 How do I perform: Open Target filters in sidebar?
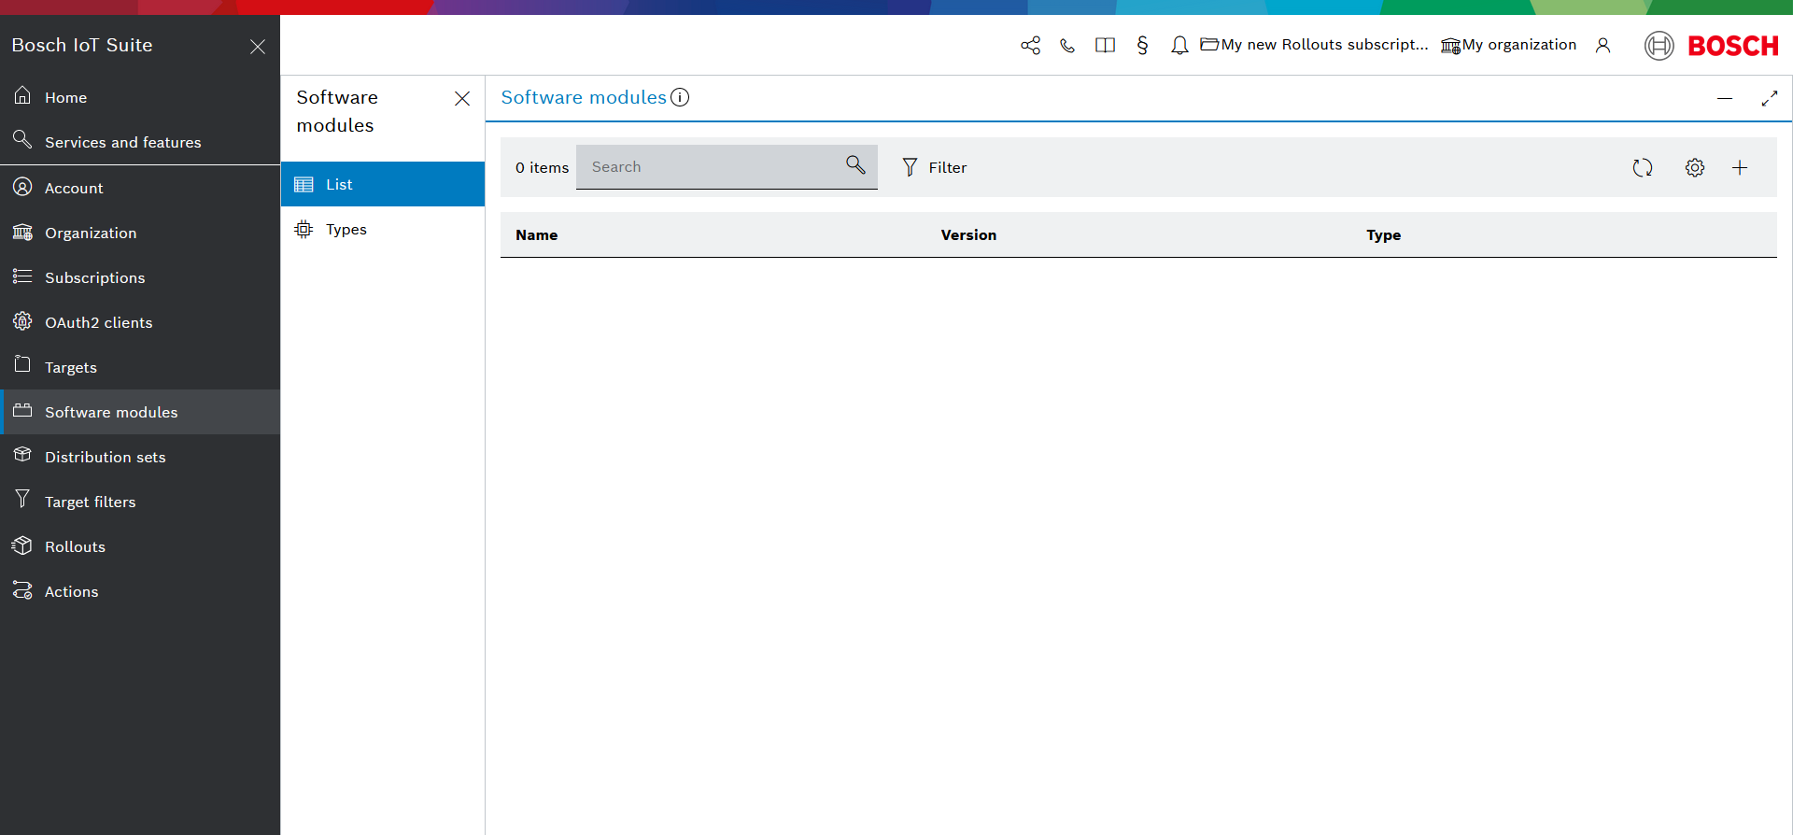[x=90, y=502]
